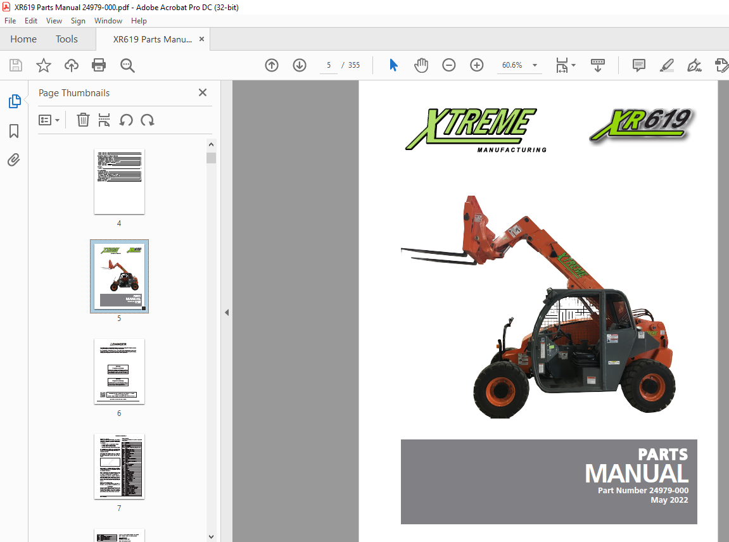
Task: Close the XR619 Parts Manual tab
Action: pos(202,39)
